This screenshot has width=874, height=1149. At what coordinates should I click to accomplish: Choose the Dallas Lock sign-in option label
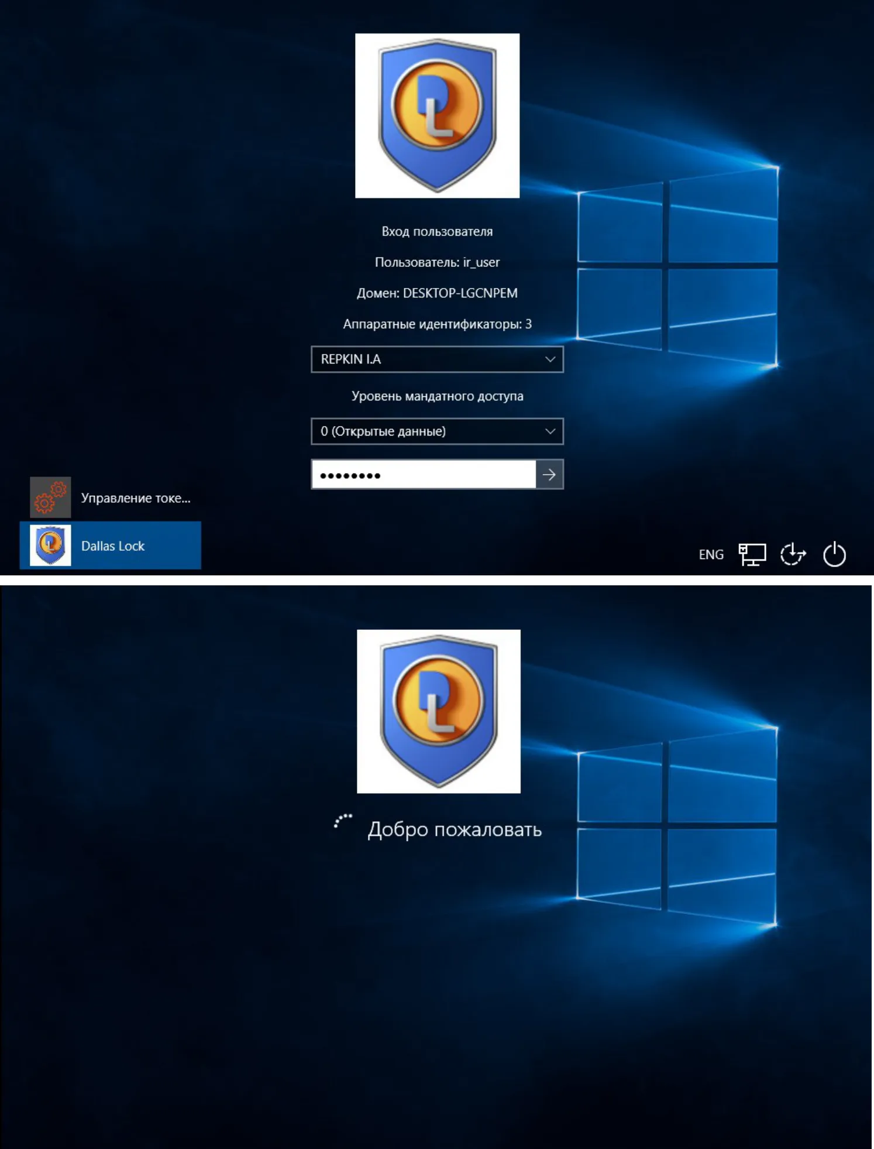[x=113, y=546]
